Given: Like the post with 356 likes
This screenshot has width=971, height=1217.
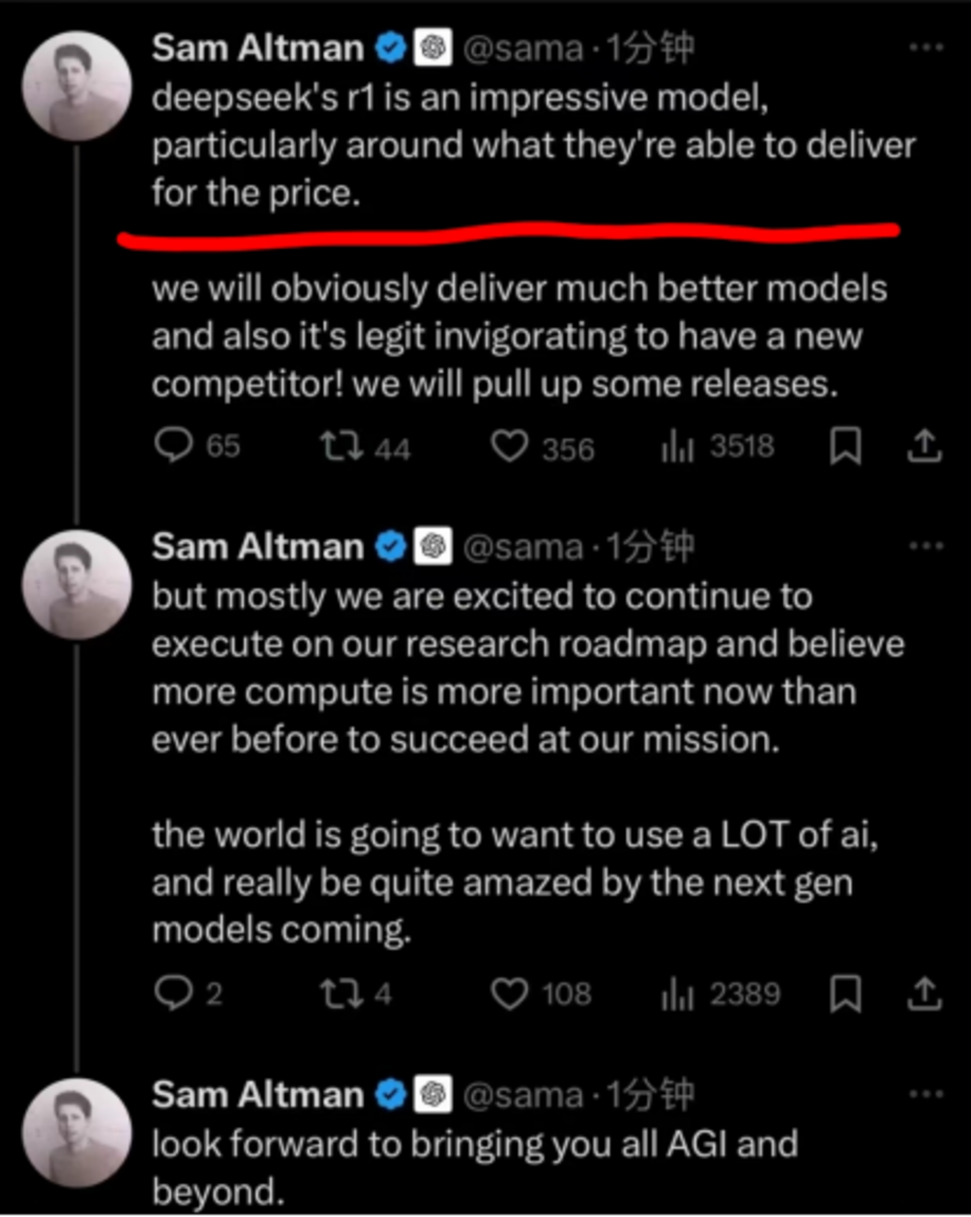Looking at the screenshot, I should coord(509,446).
